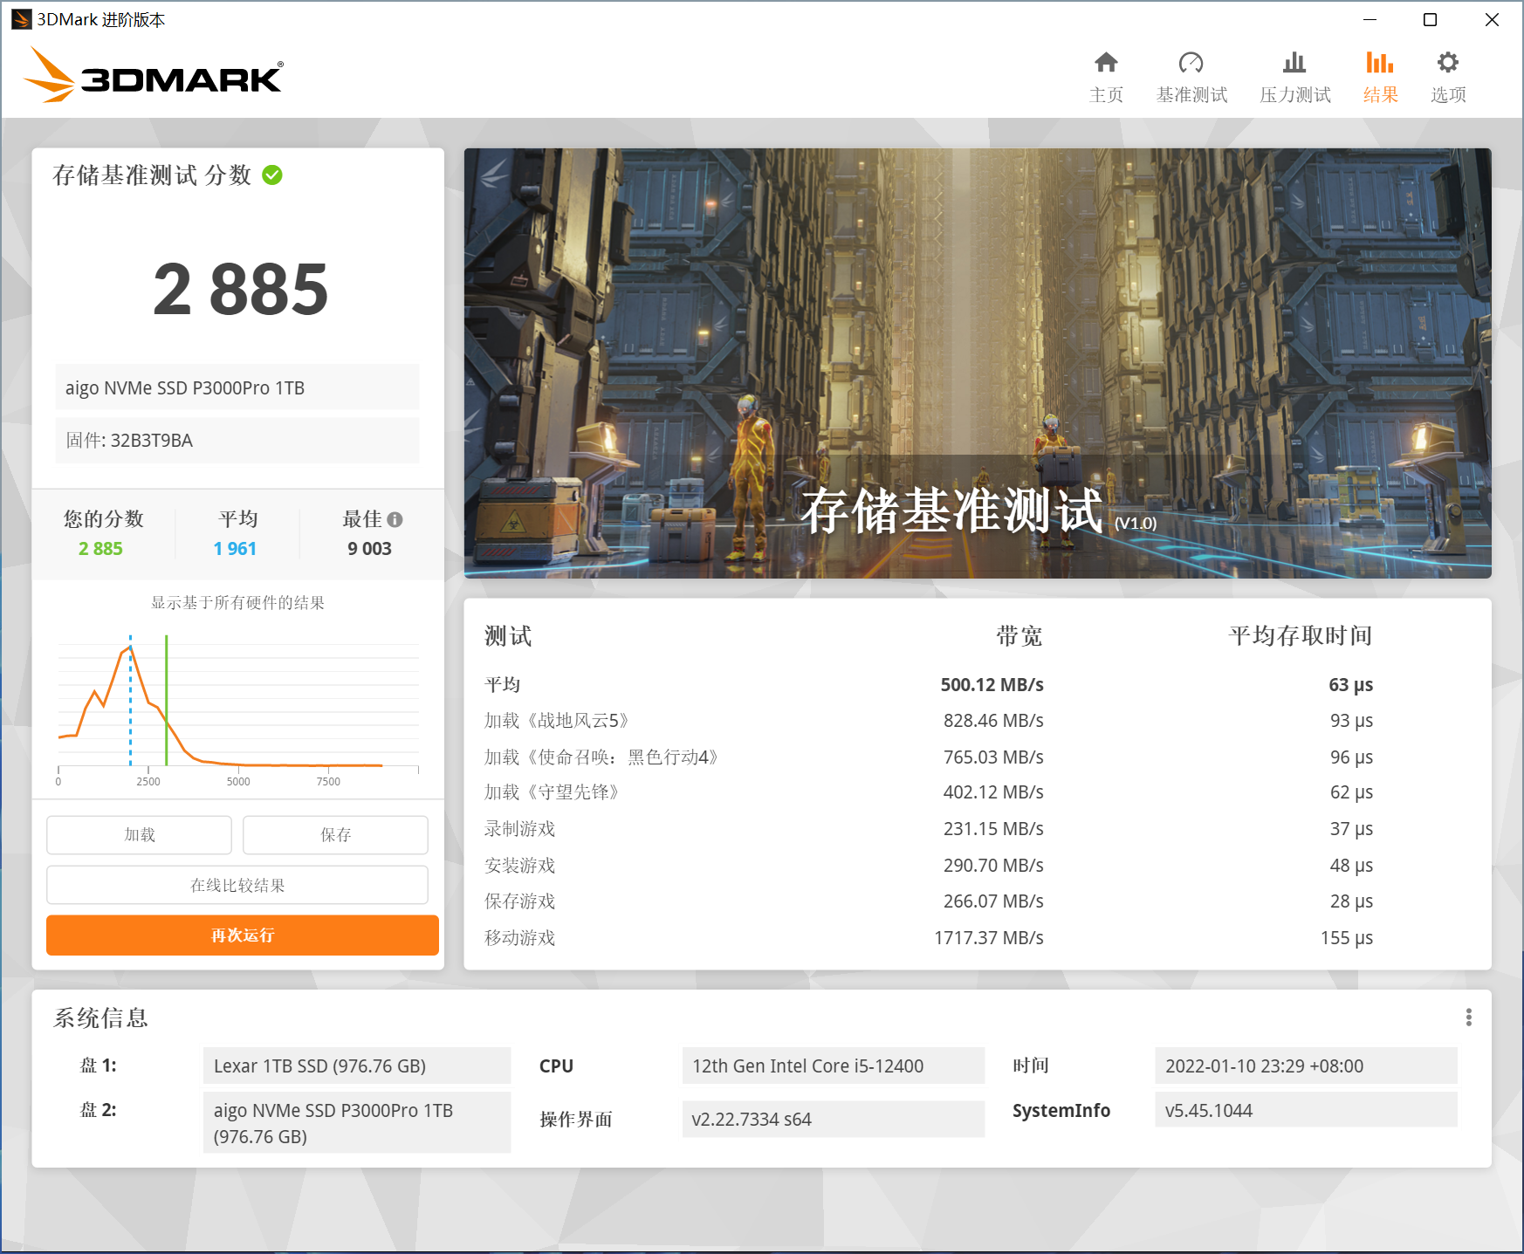Click the orange 再次运行 run again button
Image resolution: width=1524 pixels, height=1254 pixels.
243,935
